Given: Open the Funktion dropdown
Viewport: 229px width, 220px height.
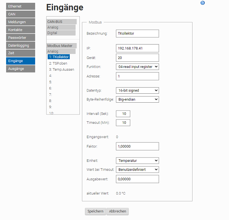Looking at the screenshot, I should coord(137,67).
